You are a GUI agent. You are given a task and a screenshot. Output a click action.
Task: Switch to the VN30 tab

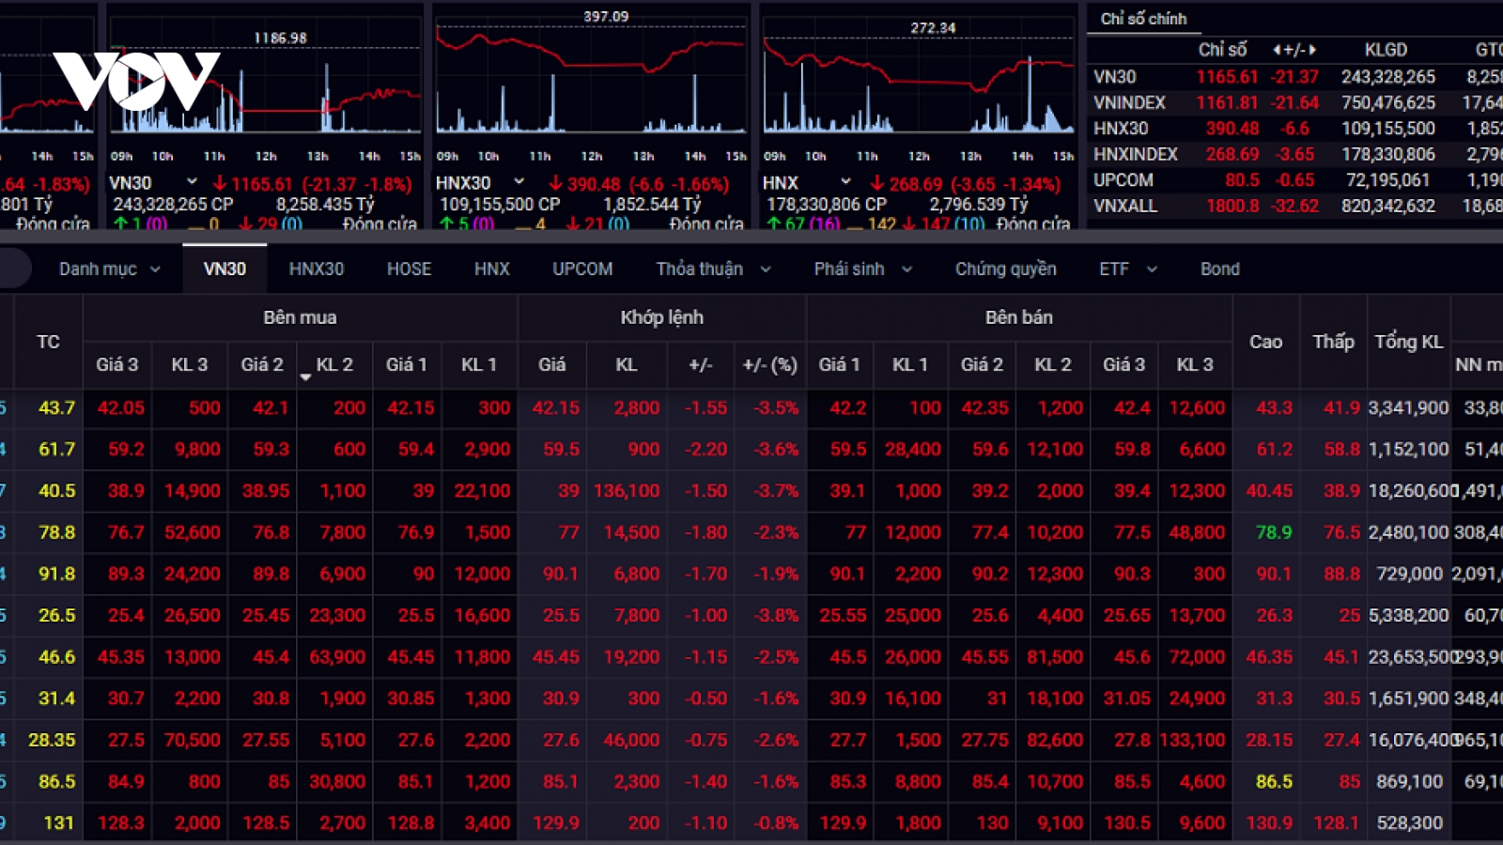[x=225, y=269]
